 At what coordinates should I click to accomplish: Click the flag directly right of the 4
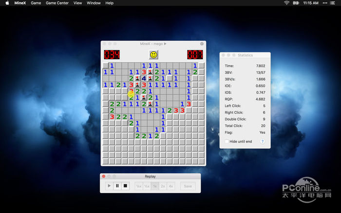click(x=150, y=78)
